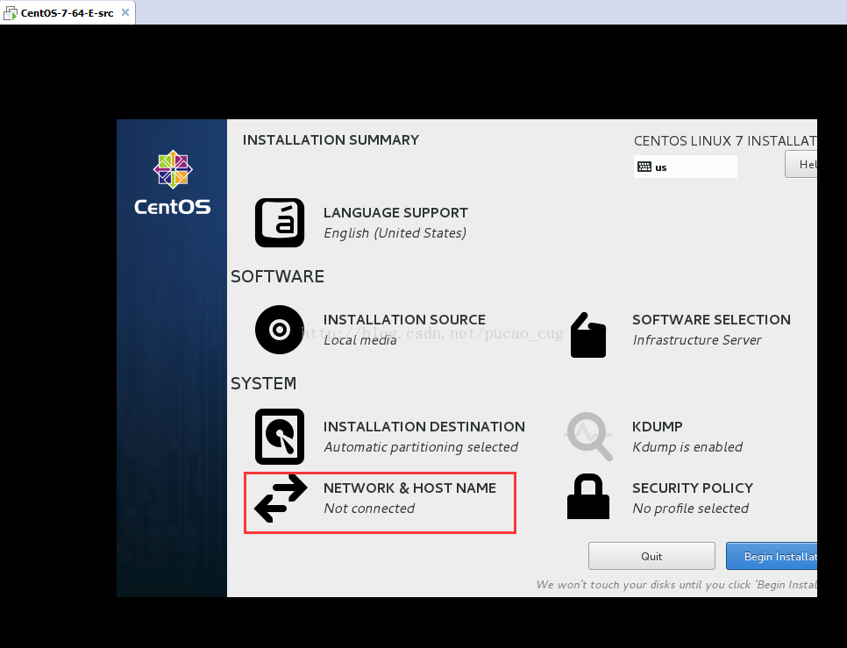Click 'Local media' status text

(x=360, y=340)
